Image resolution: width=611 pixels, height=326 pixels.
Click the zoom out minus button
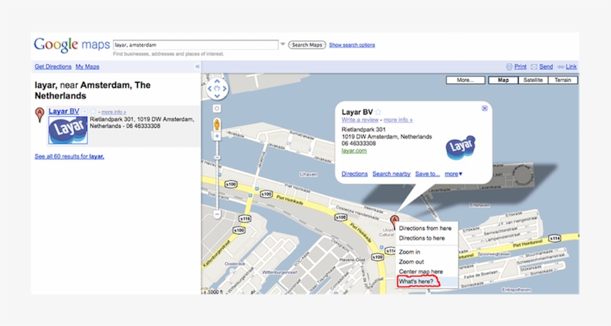(x=217, y=214)
